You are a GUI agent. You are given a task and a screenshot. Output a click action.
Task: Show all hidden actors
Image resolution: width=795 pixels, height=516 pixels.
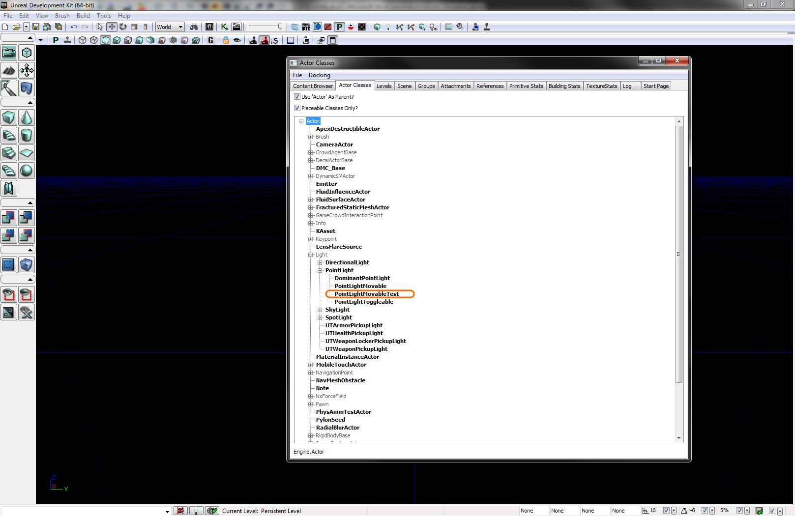pos(27,312)
